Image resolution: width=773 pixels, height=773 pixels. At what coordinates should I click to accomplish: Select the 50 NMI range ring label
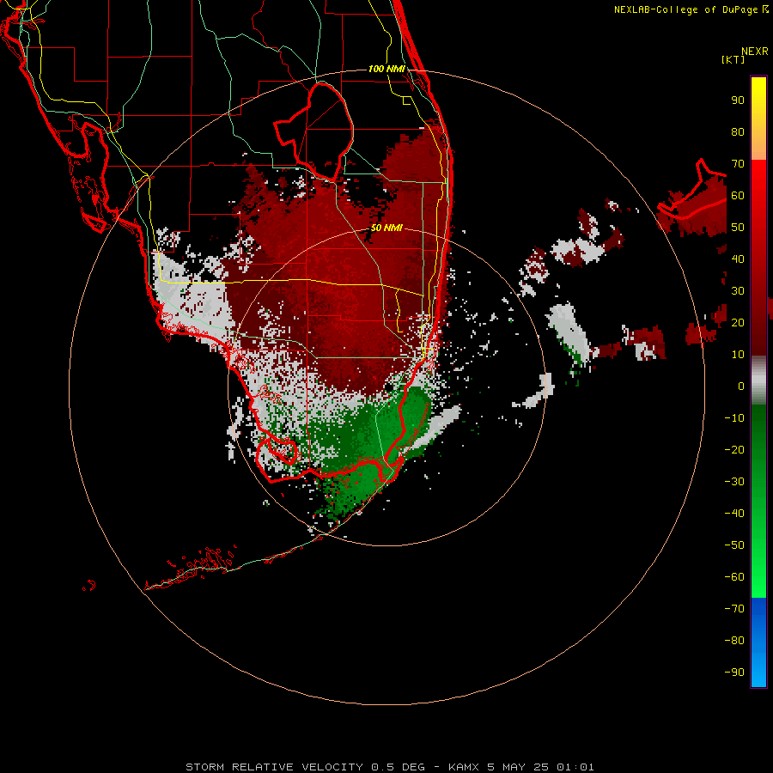386,228
